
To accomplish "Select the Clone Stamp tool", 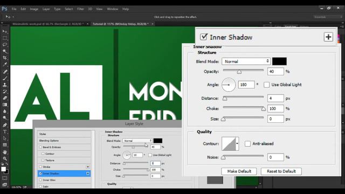I will 5,85.
